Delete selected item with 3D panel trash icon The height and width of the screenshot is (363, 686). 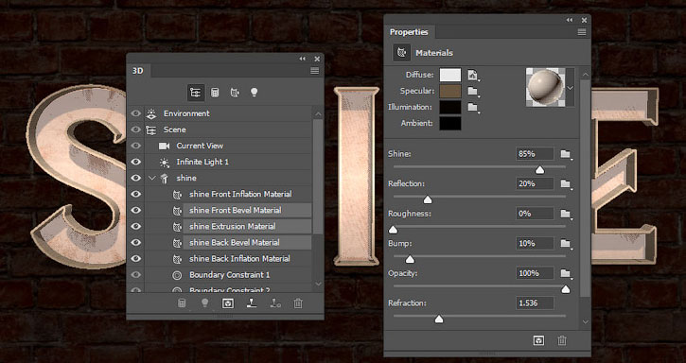tap(298, 303)
